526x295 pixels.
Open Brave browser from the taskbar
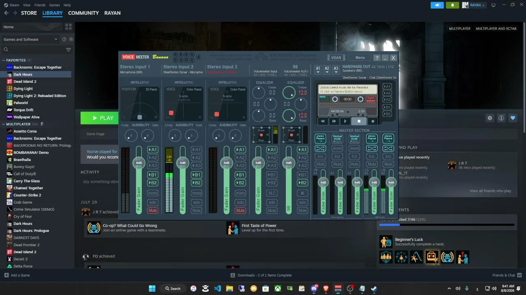tap(326, 288)
